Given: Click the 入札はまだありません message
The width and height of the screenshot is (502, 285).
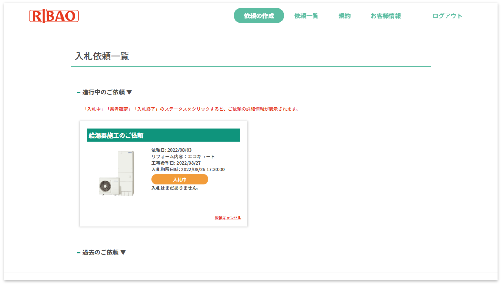Looking at the screenshot, I should coord(175,188).
